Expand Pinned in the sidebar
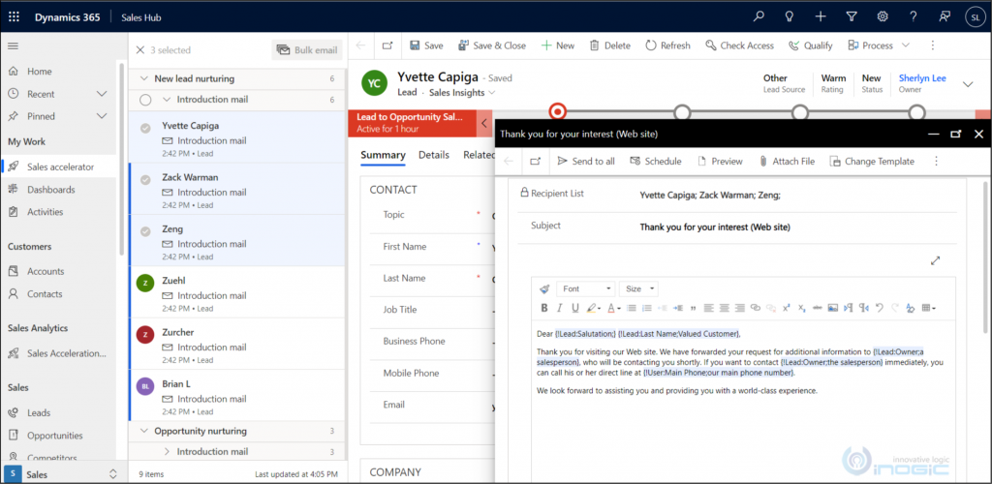Screen dimensions: 992x484 click(x=101, y=116)
